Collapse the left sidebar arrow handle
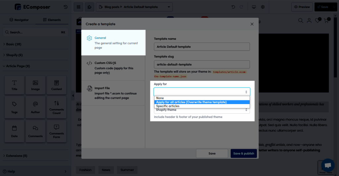The height and width of the screenshot is (176, 339). coord(73,95)
